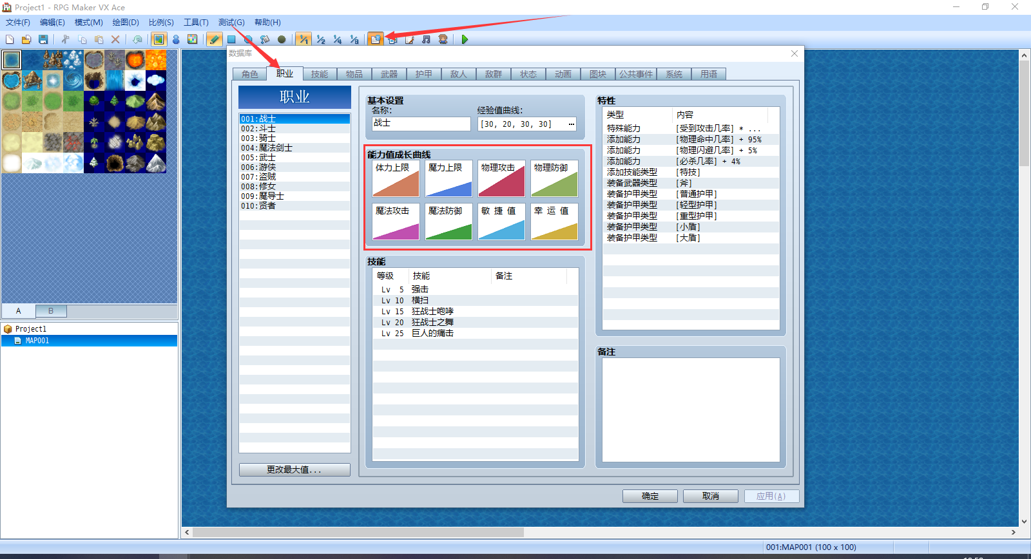The image size is (1031, 559).
Task: Switch to the 技能 database tab
Action: (320, 74)
